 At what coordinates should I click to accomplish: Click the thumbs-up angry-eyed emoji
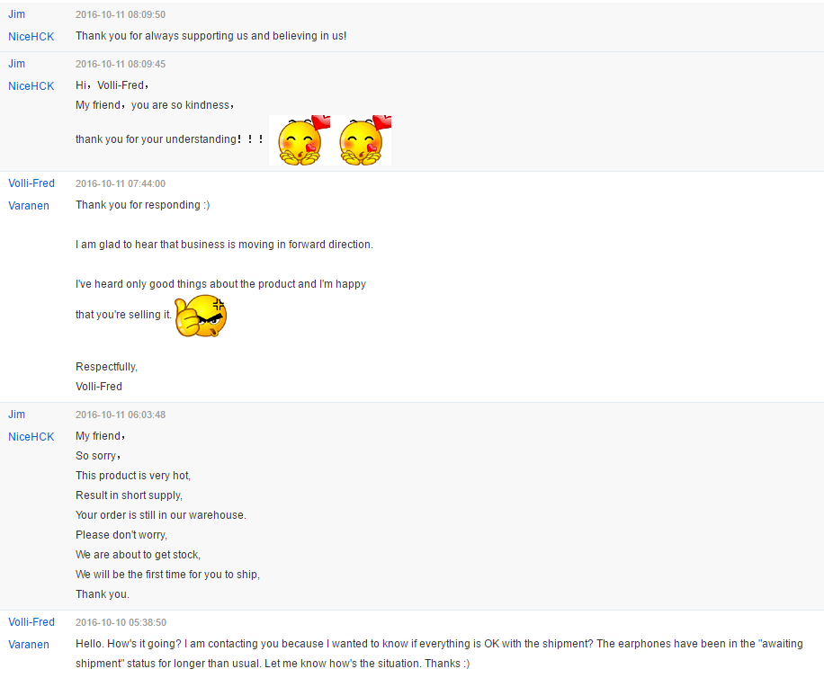[x=201, y=316]
